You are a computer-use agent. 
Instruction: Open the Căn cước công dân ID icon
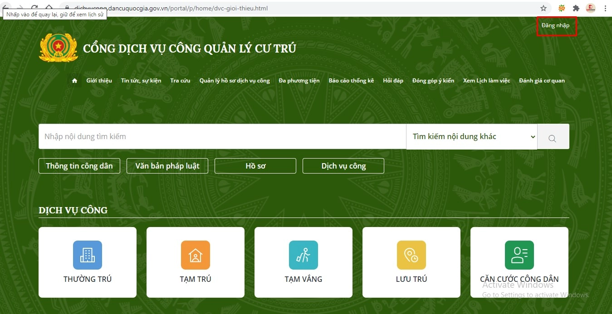tap(519, 255)
